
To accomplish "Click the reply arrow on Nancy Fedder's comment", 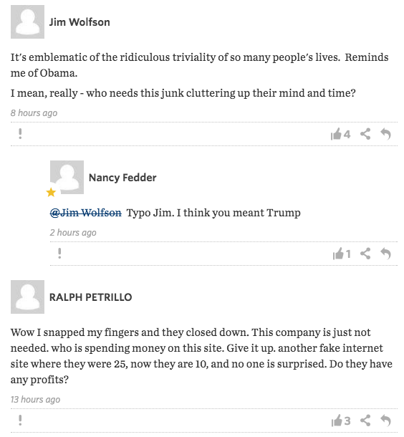I will [386, 254].
